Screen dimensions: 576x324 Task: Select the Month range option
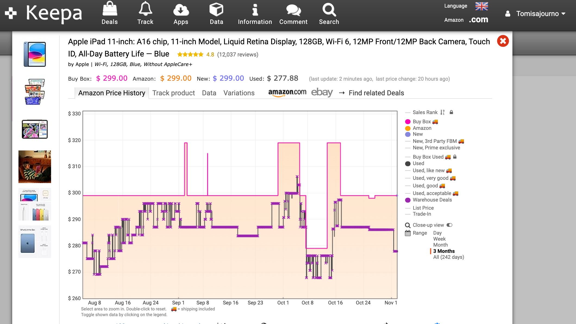click(440, 245)
